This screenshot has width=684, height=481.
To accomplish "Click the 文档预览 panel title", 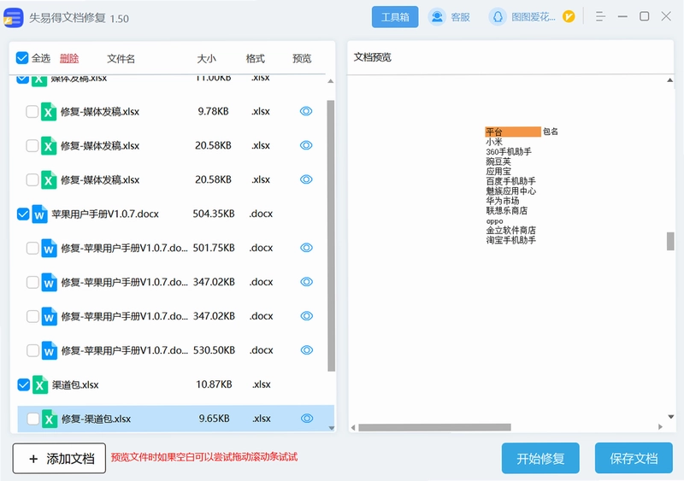I will tap(373, 57).
